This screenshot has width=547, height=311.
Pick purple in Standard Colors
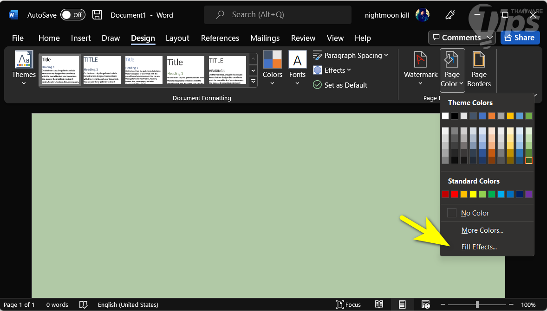529,194
